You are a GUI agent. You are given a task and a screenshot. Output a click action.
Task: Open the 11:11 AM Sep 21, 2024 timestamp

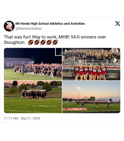point(22,118)
